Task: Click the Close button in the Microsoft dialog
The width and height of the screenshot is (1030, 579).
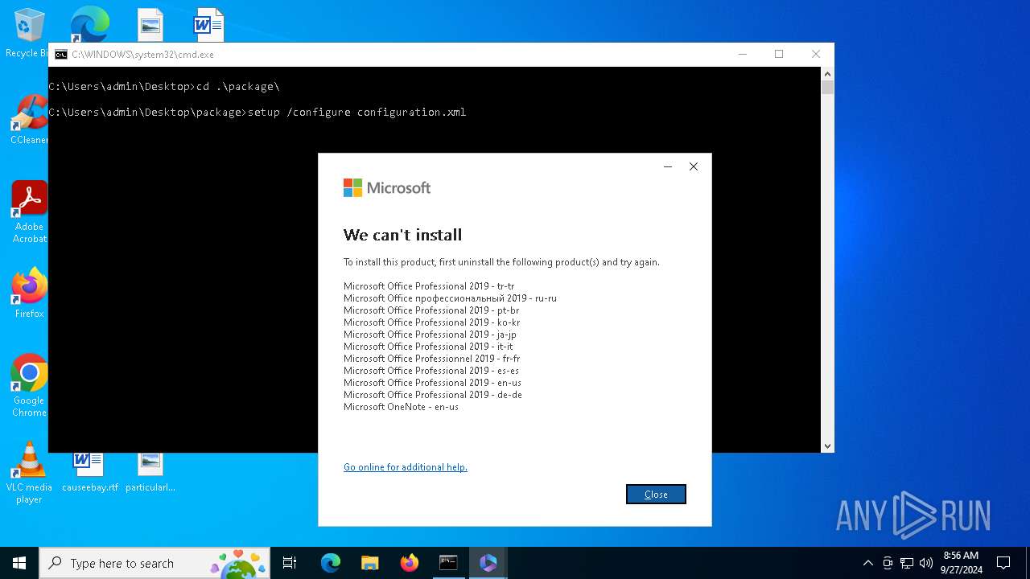Action: pos(656,495)
